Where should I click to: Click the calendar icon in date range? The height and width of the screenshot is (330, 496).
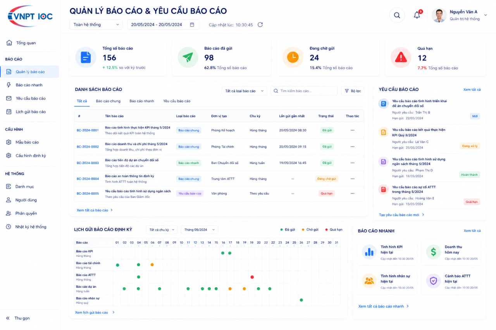(x=192, y=25)
